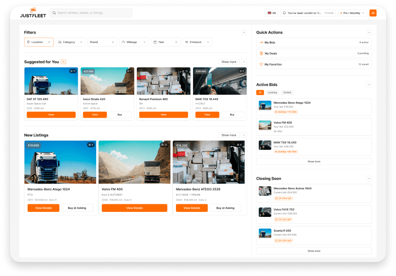Open the DAF XF 105.460 truck photo
This screenshot has height=276, width=396.
point(51,81)
